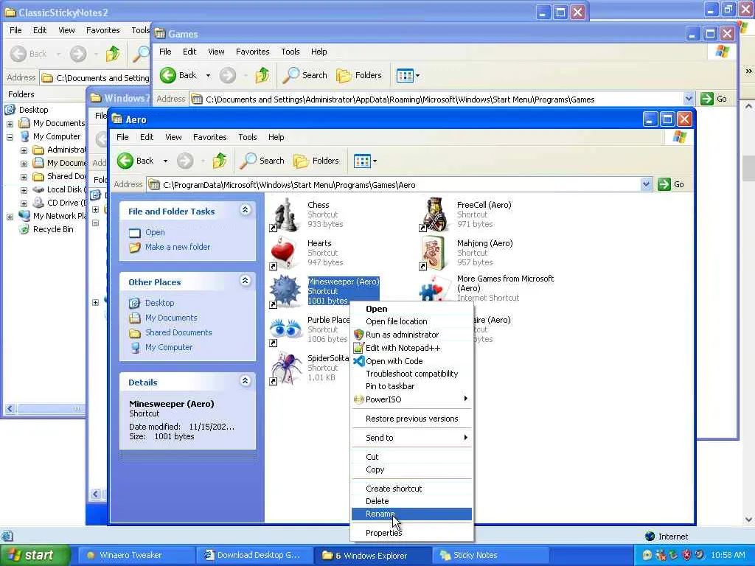Click the Start button
Screen dimensions: 755x566
click(34, 555)
